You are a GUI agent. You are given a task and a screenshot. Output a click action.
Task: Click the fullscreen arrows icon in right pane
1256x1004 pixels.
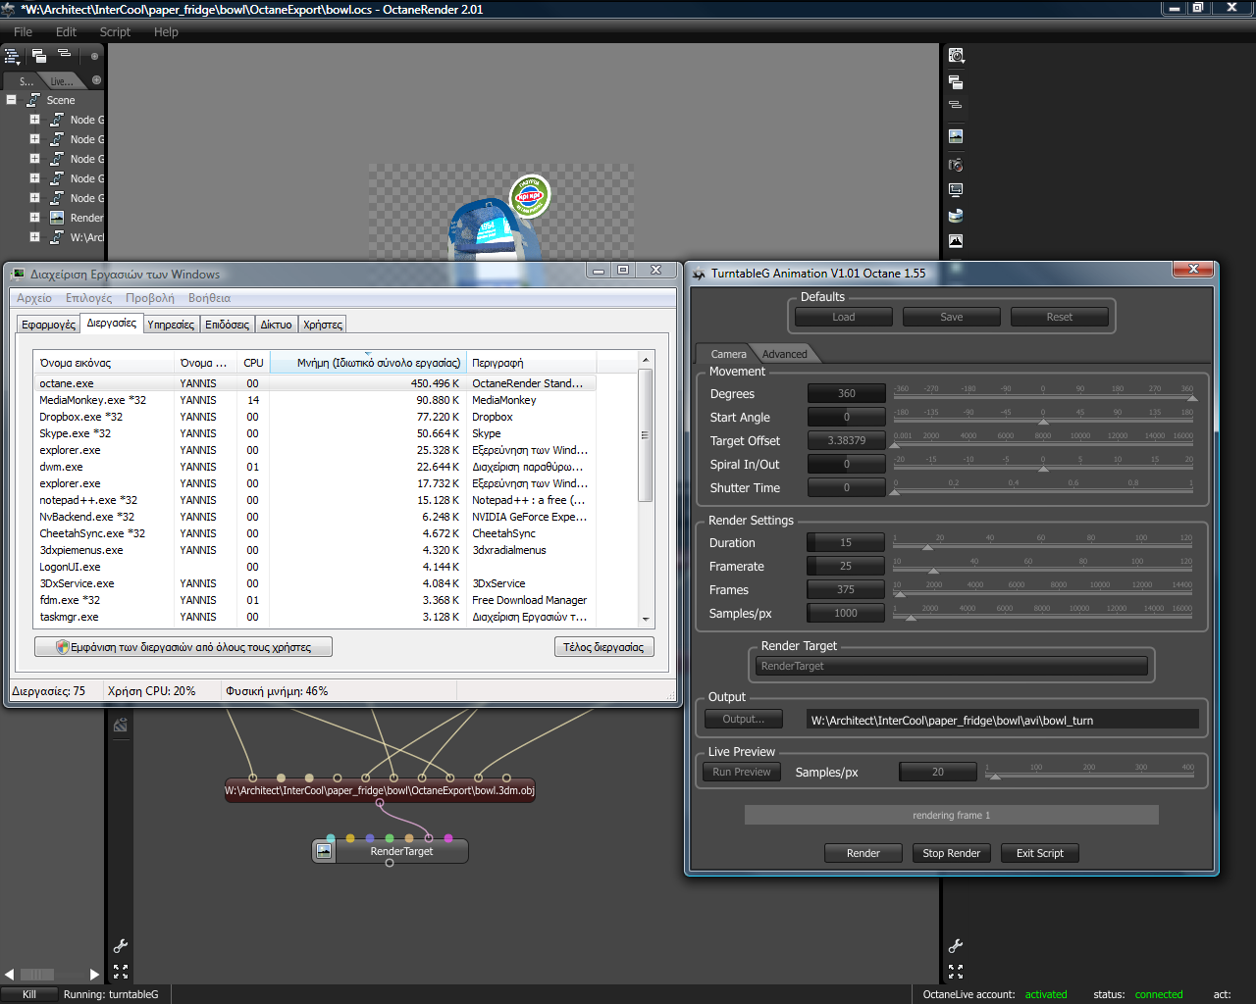956,972
